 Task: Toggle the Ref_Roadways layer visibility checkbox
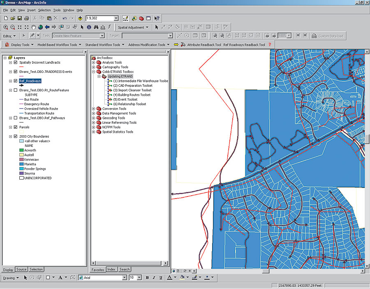(16, 81)
